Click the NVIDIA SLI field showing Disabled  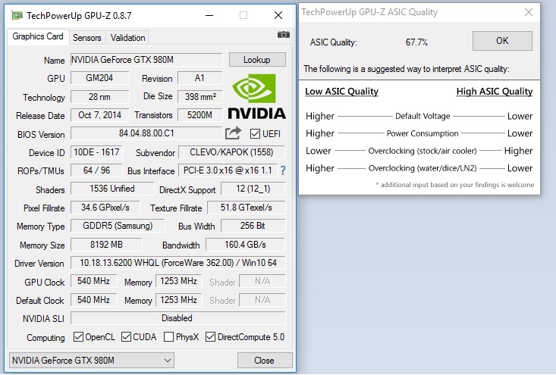[x=177, y=318]
